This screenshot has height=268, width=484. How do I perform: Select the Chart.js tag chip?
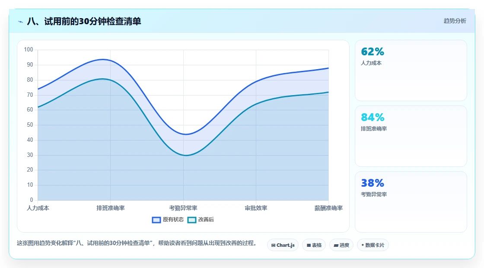point(283,245)
